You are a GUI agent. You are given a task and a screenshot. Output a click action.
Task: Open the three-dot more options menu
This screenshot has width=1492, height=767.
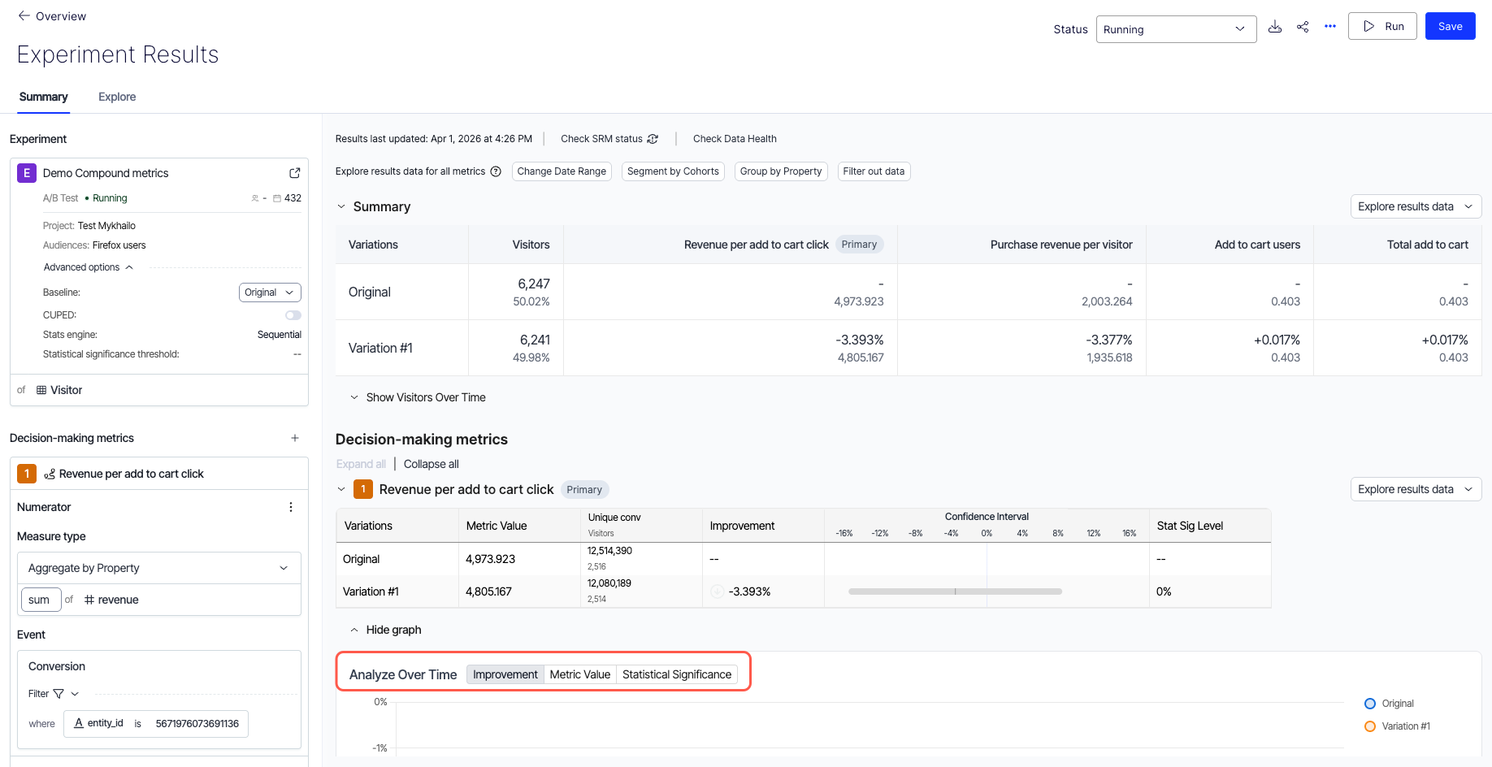click(x=1330, y=27)
